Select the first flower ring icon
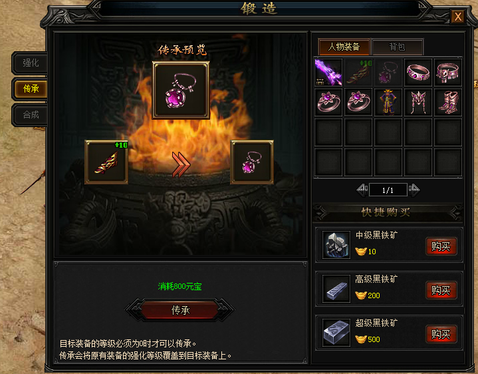Screen dimensions: 478x374 click(328, 102)
